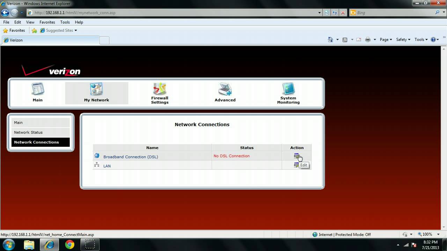447x251 pixels.
Task: Open the Tools command bar dropdown
Action: pos(421,40)
